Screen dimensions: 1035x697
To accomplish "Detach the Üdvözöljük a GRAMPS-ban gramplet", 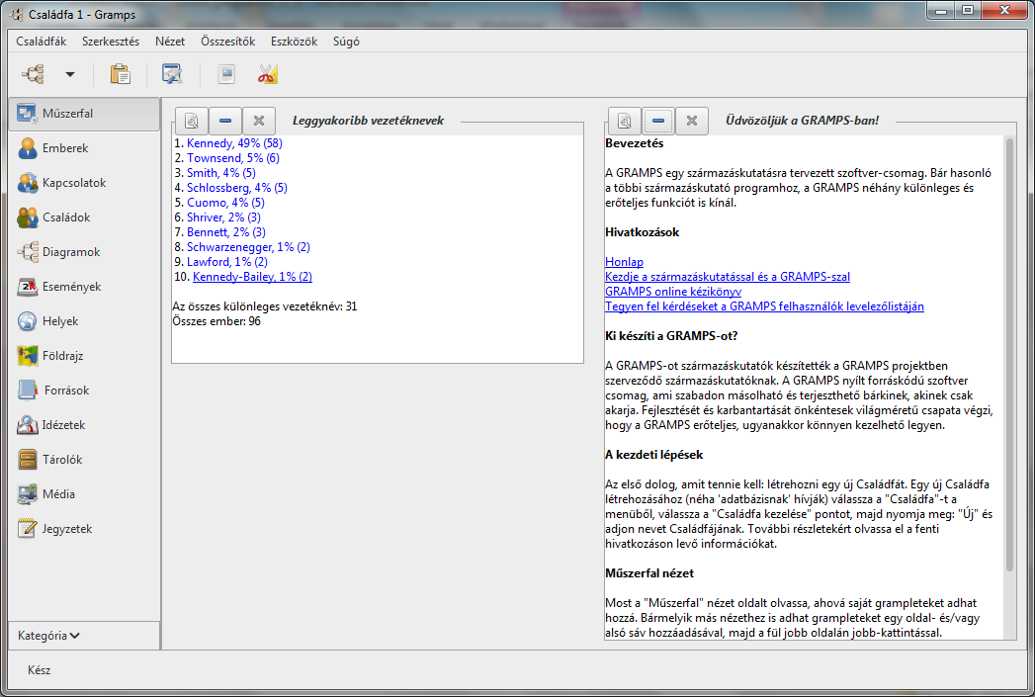I will coord(625,121).
